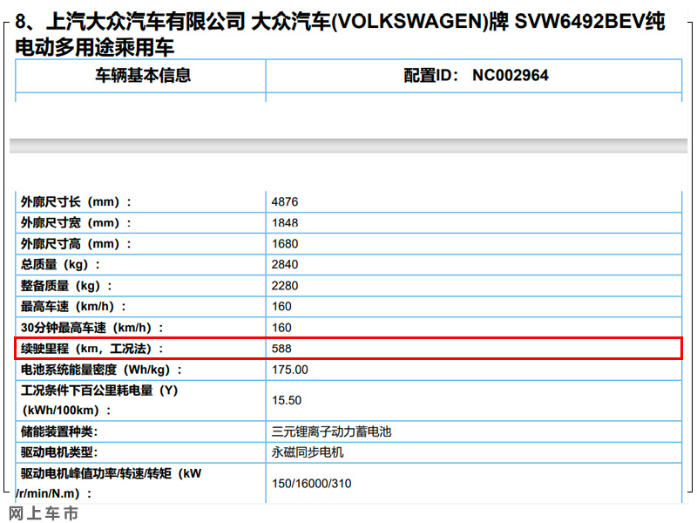Select the 配置ID: NC002964 header cell

click(476, 75)
